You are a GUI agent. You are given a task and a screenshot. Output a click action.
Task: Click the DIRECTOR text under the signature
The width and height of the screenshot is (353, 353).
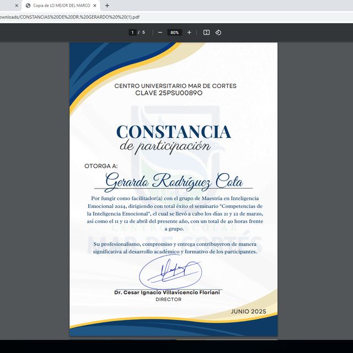click(x=168, y=299)
